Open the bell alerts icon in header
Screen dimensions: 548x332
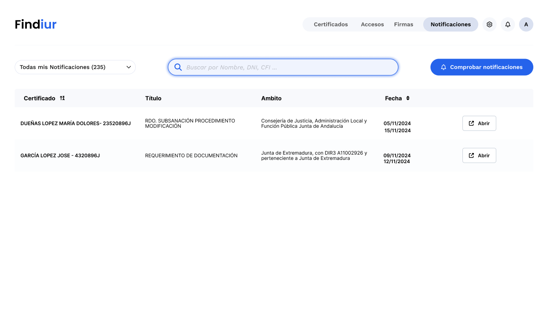[x=508, y=24]
